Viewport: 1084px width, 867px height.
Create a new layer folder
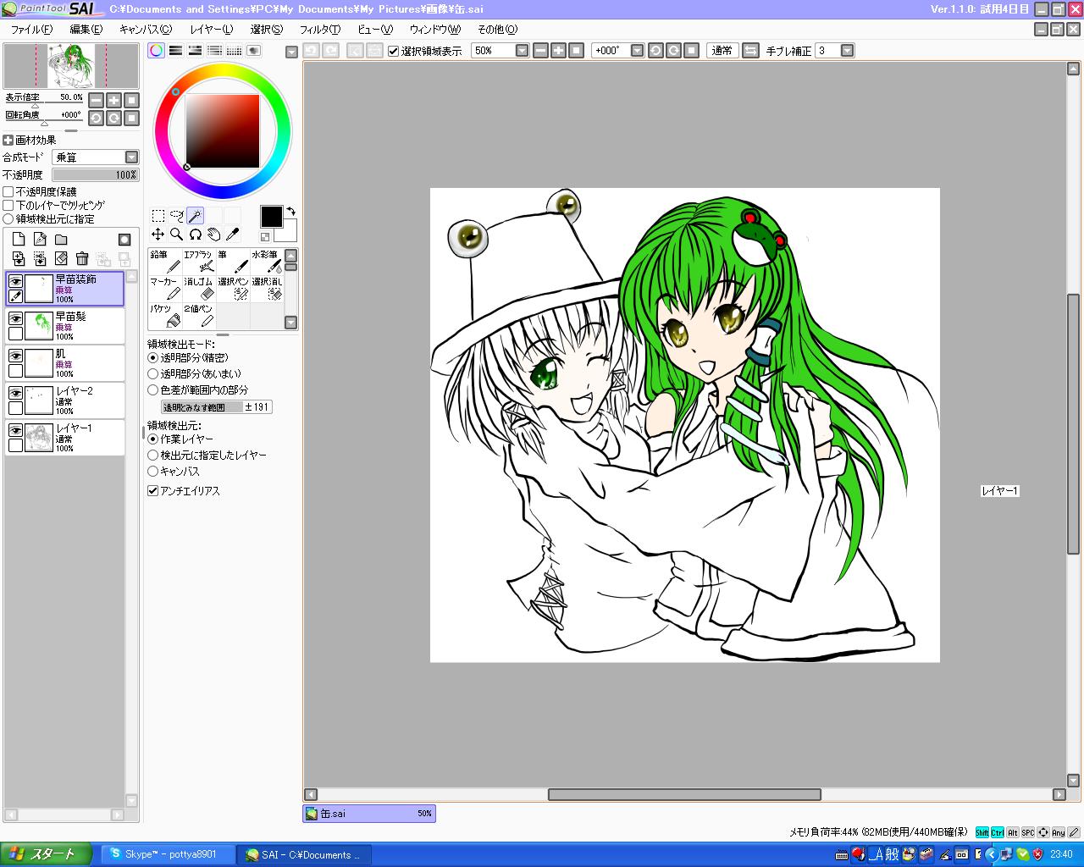61,240
